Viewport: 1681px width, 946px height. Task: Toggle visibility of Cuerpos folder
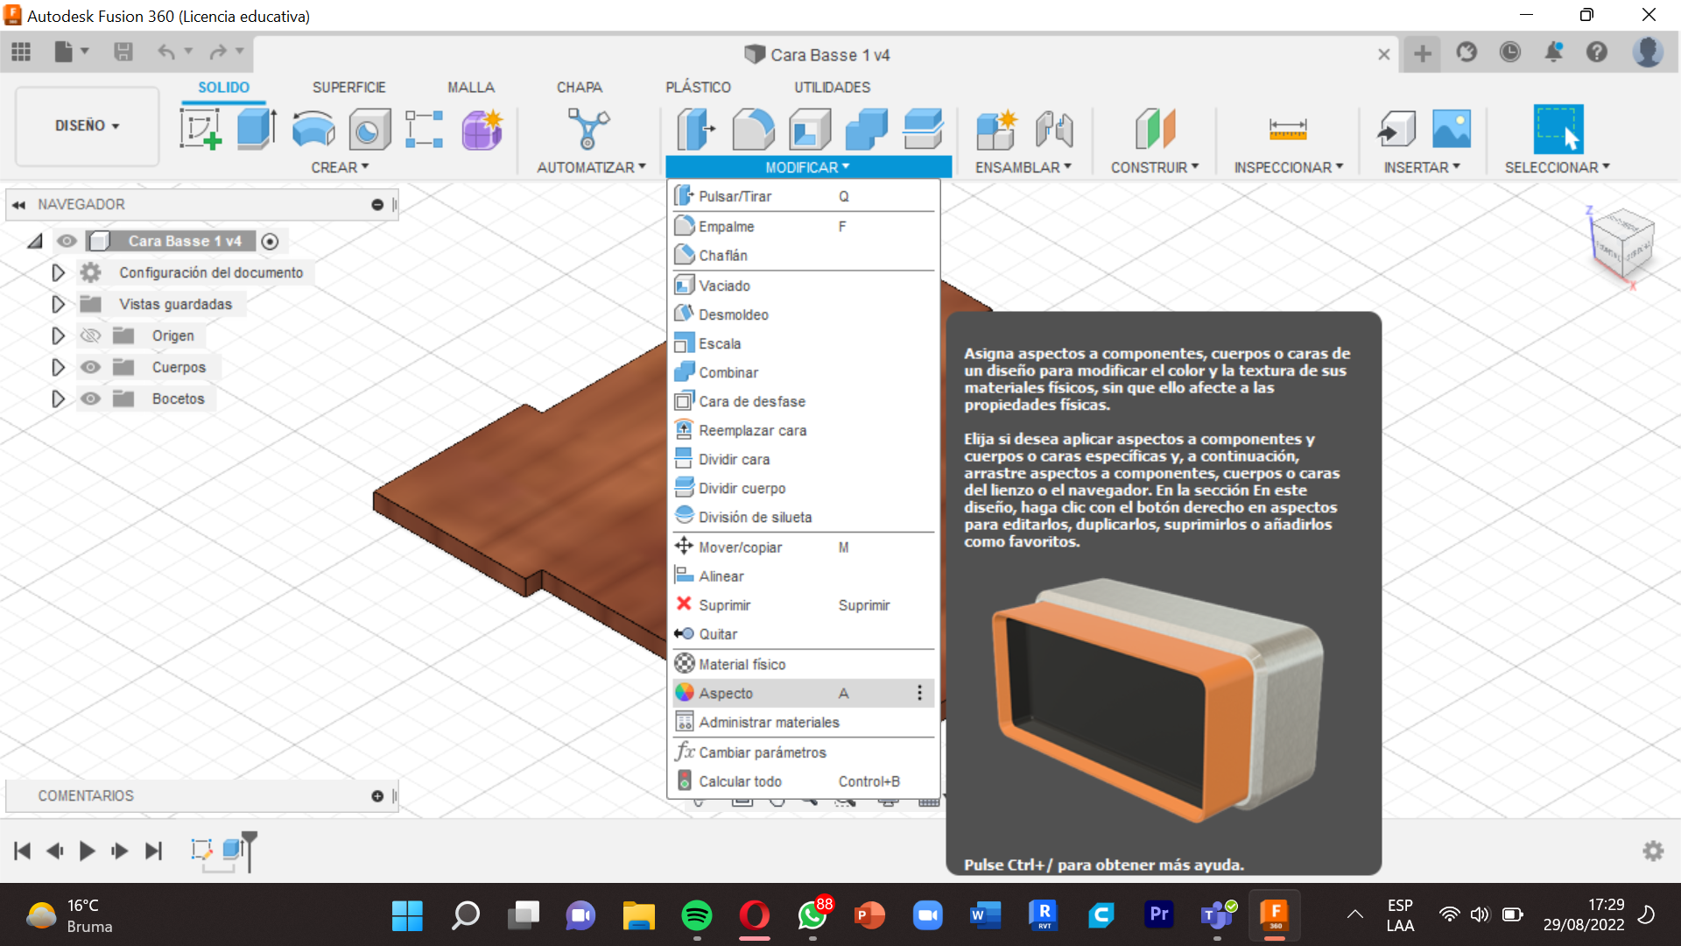(x=90, y=367)
